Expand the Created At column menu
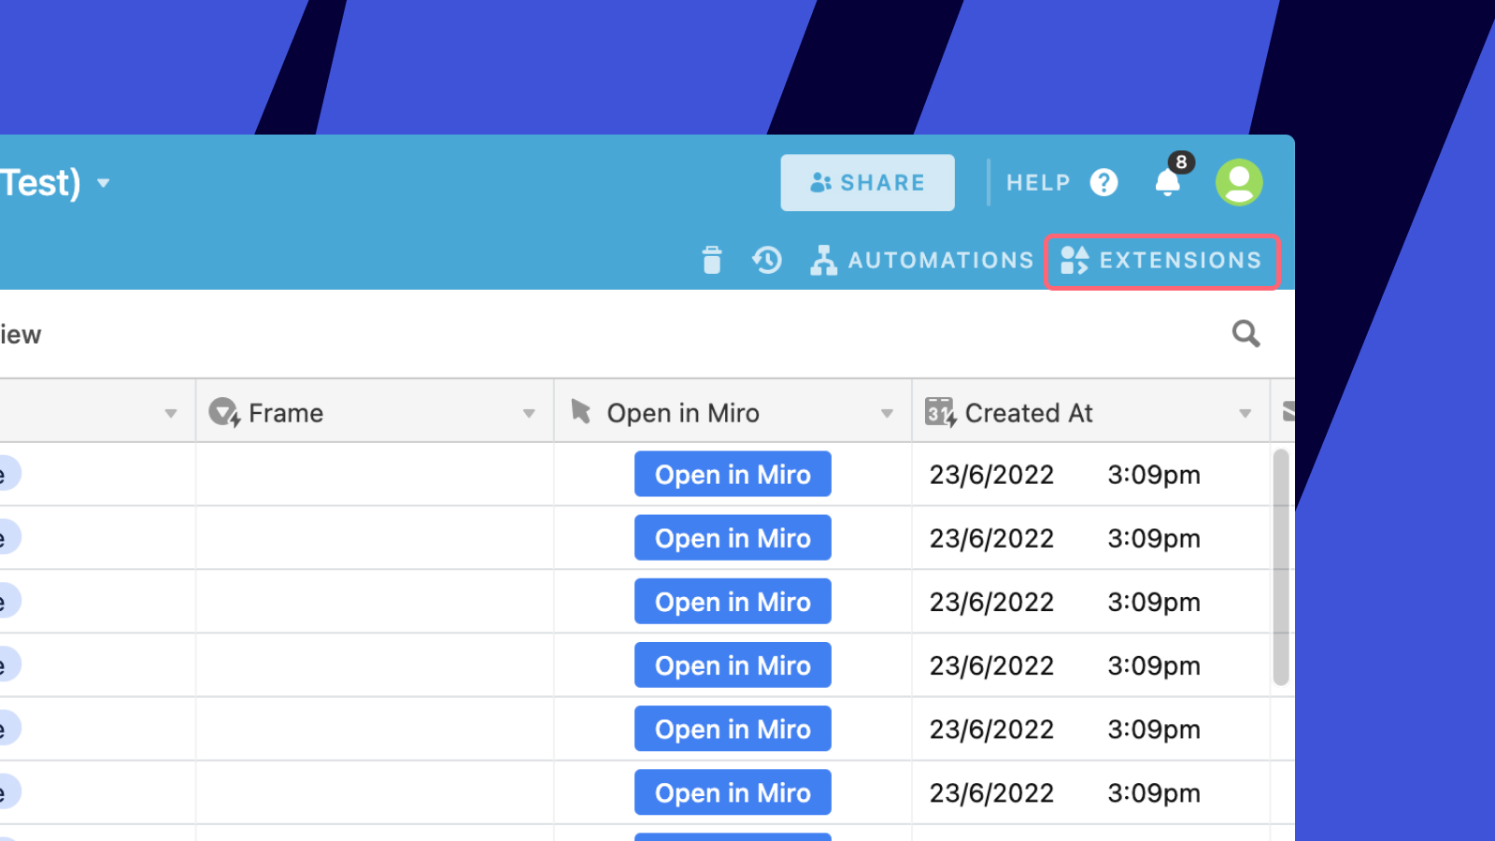The width and height of the screenshot is (1495, 841). pos(1246,411)
